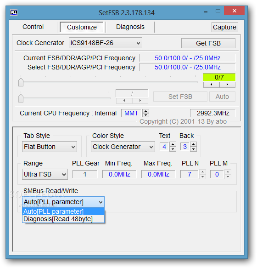Click the PLL N value field
This screenshot has height=268, width=257.
[189, 174]
